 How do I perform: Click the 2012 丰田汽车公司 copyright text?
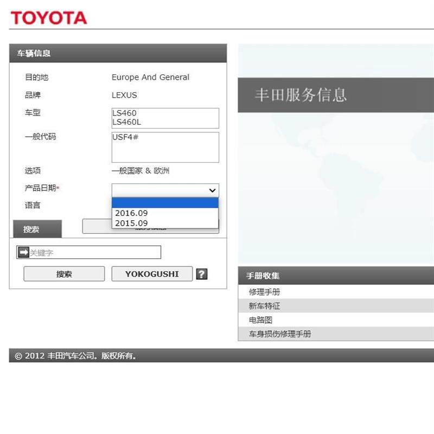pyautogui.click(x=75, y=356)
